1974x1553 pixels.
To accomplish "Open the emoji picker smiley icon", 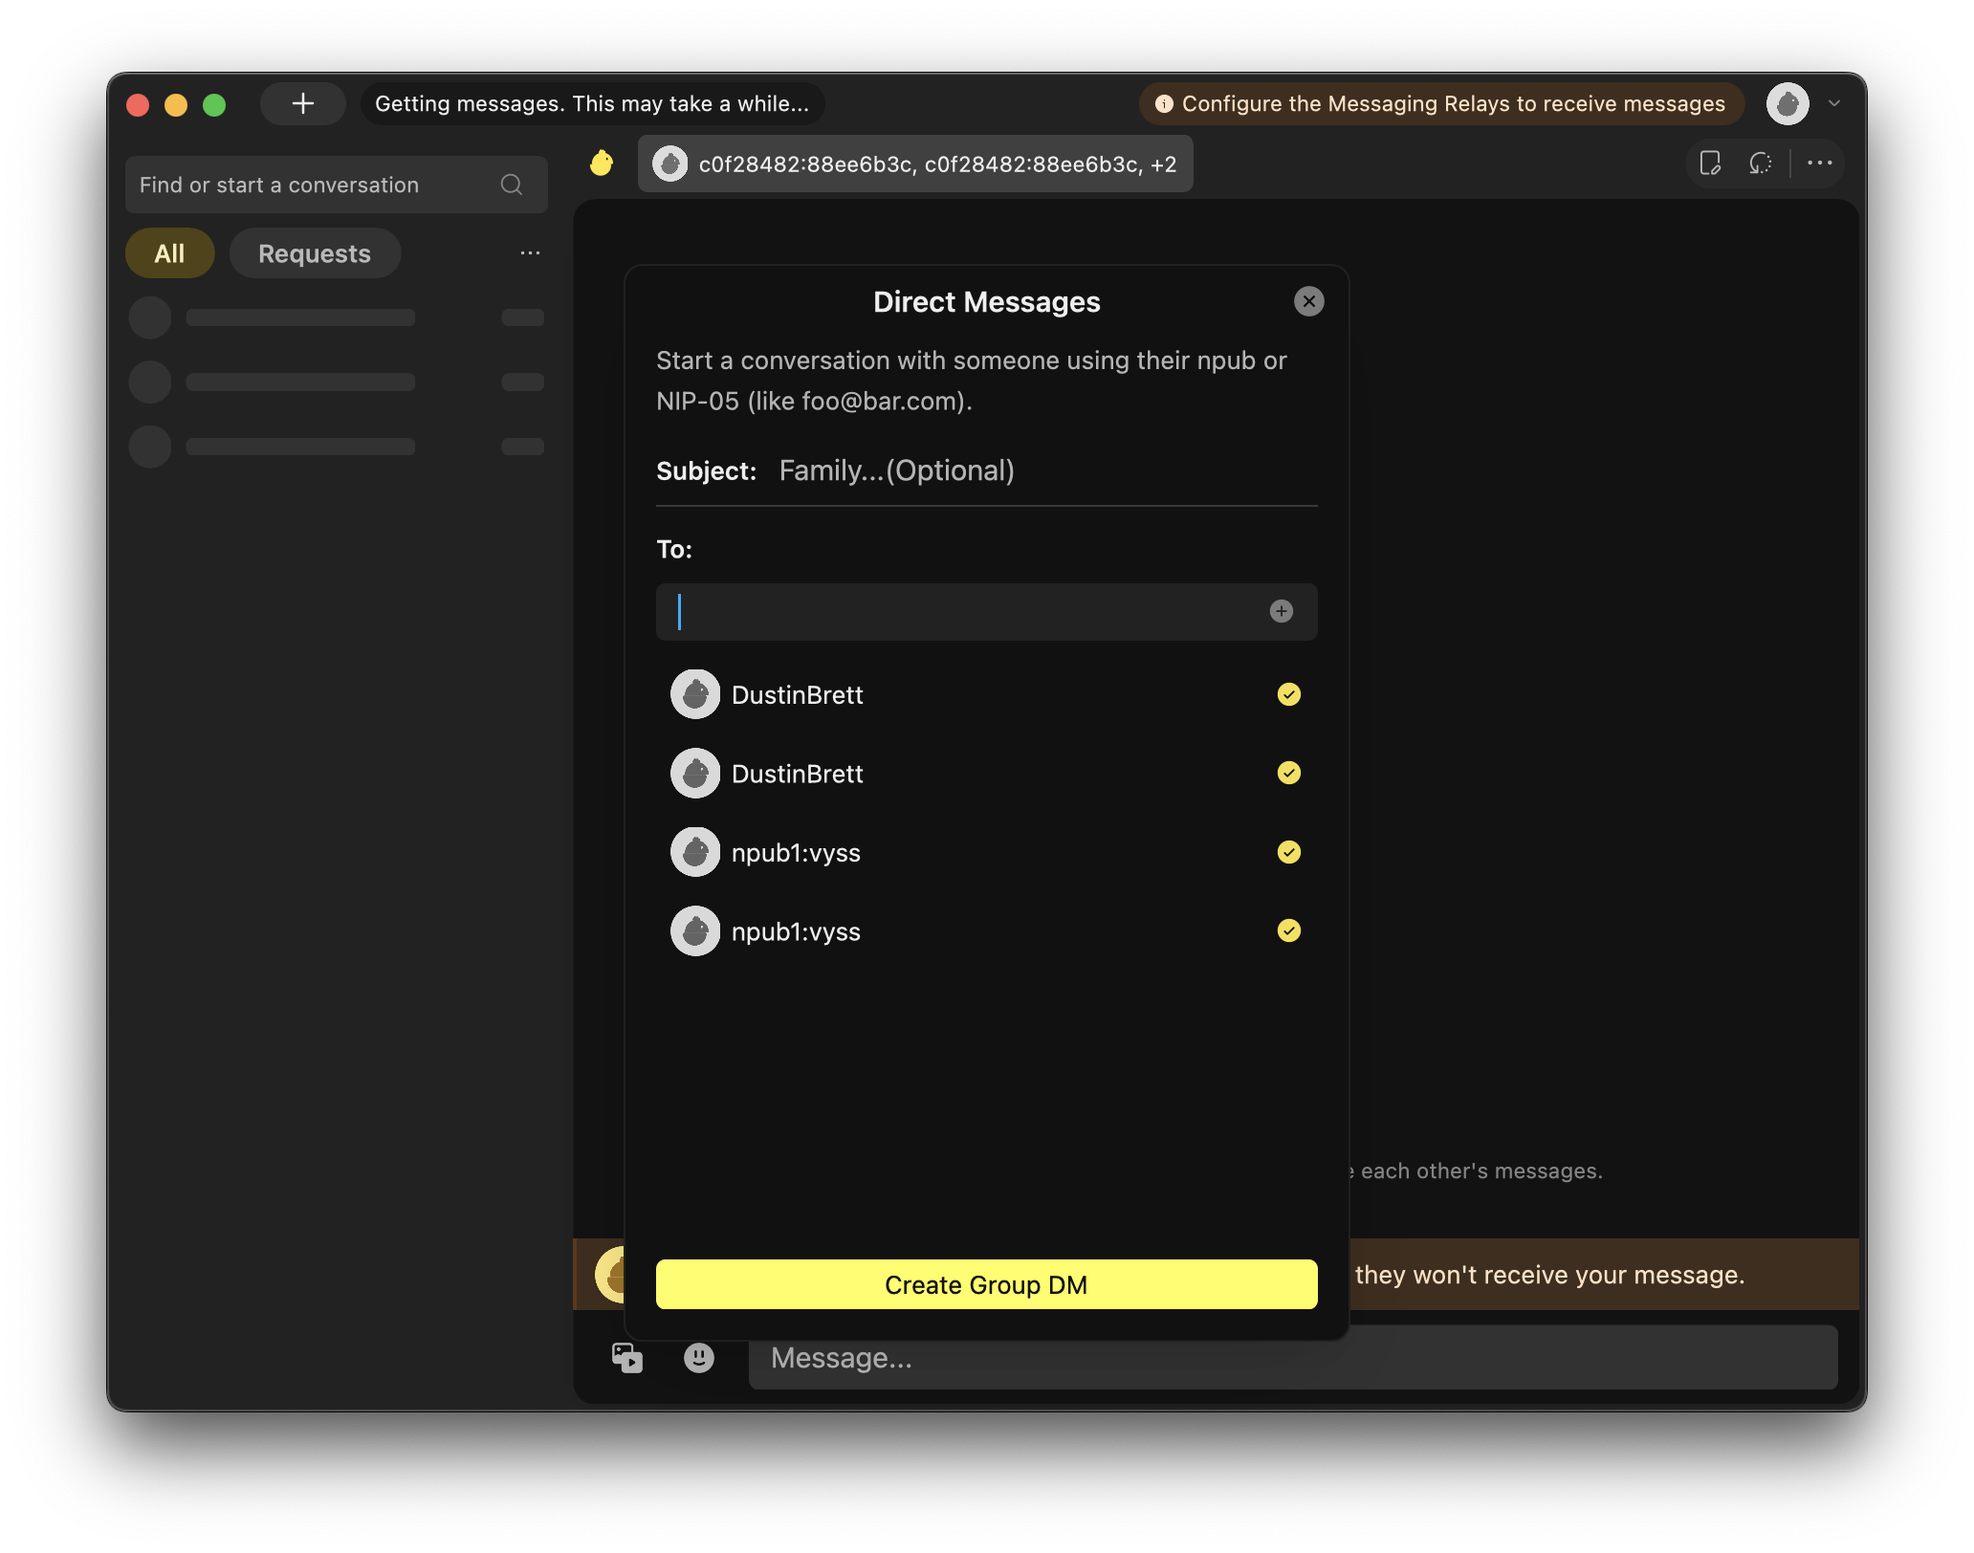I will (699, 1357).
